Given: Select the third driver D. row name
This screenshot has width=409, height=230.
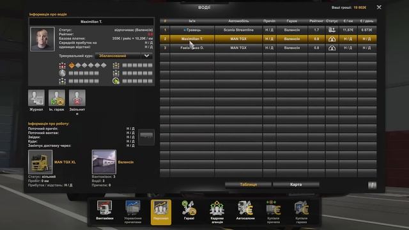Looking at the screenshot, I should coord(192,48).
